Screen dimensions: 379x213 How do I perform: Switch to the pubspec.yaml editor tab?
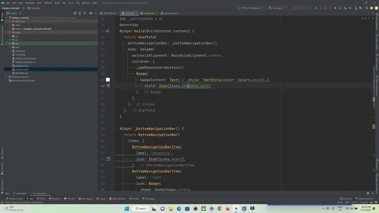pos(169,13)
